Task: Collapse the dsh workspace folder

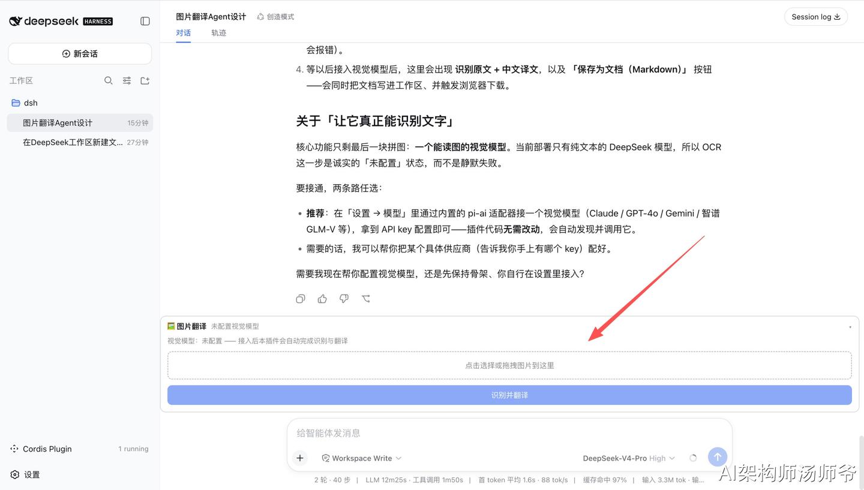Action: pyautogui.click(x=25, y=103)
